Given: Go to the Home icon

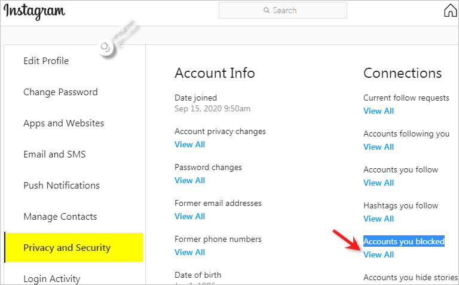Looking at the screenshot, I should [450, 11].
